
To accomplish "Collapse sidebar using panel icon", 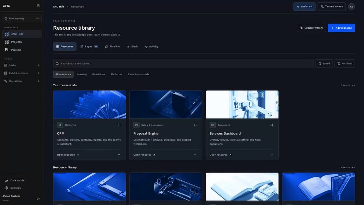I will coord(38,6).
